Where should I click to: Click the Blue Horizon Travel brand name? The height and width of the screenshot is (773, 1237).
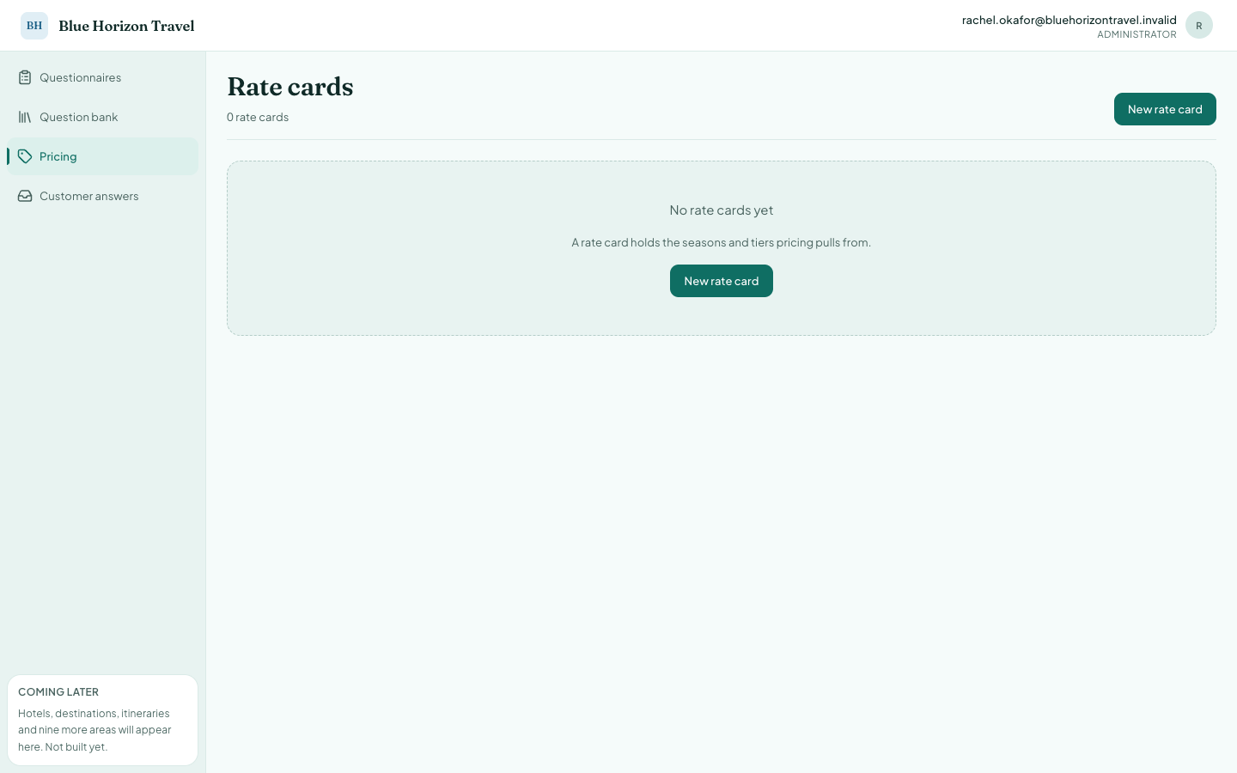126,26
